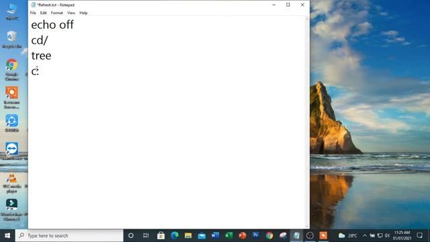Open the Edit menu in Notepad
The width and height of the screenshot is (430, 242).
[43, 13]
